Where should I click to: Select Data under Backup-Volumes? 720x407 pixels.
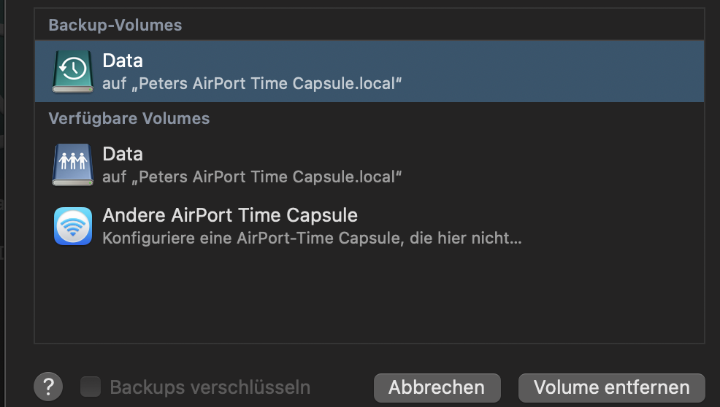(x=123, y=61)
